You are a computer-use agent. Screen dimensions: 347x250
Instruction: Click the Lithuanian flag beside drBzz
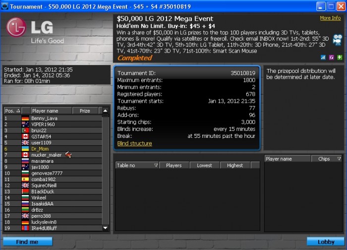[25, 210]
